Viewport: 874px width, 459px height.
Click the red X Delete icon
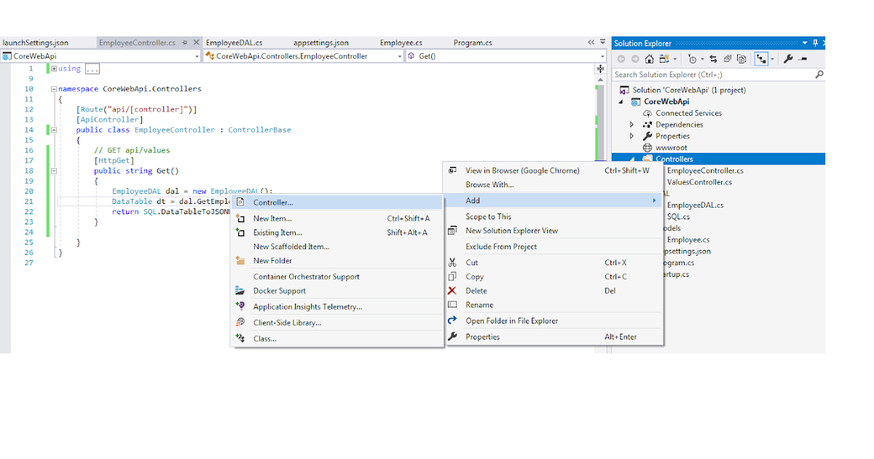(x=453, y=291)
